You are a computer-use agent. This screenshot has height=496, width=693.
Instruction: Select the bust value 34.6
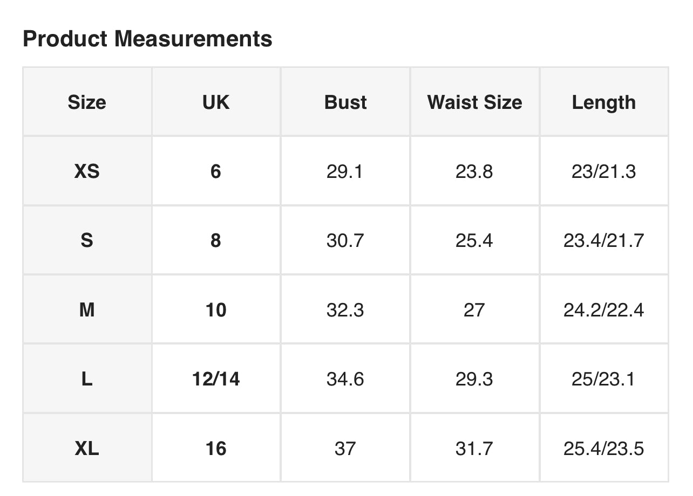point(345,379)
